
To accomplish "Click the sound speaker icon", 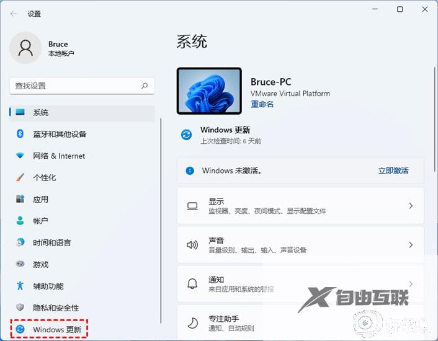I will click(x=192, y=245).
